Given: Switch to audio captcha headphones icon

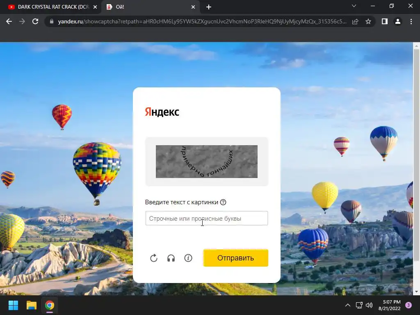Looking at the screenshot, I should click(171, 258).
